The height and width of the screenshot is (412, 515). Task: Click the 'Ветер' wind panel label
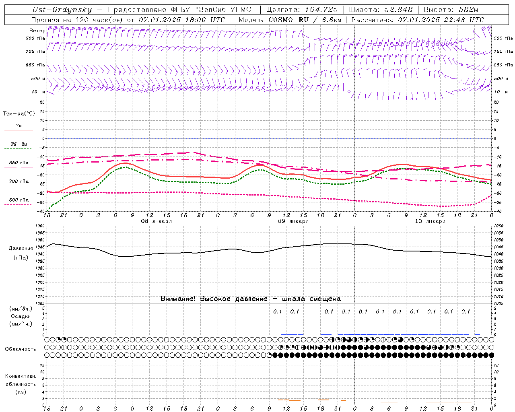[x=37, y=31]
